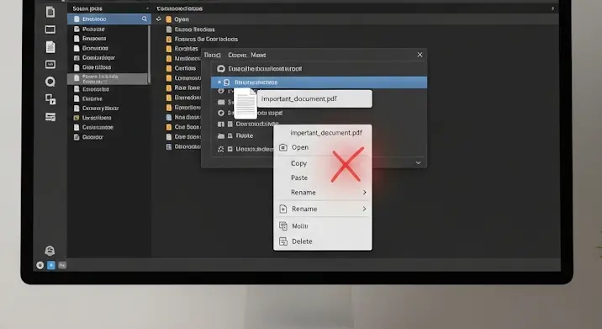Expand the chevron at the dialog's bottom right
Viewport: 602px width, 329px height.
[x=419, y=163]
